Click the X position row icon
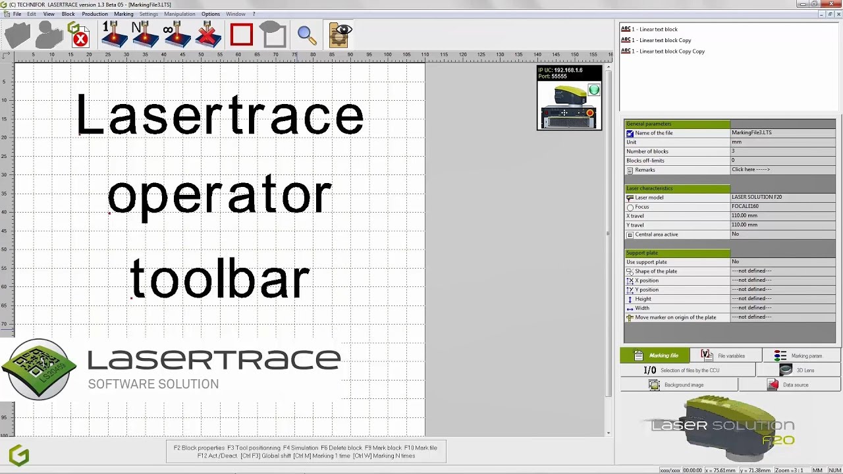This screenshot has height=474, width=843. (630, 280)
